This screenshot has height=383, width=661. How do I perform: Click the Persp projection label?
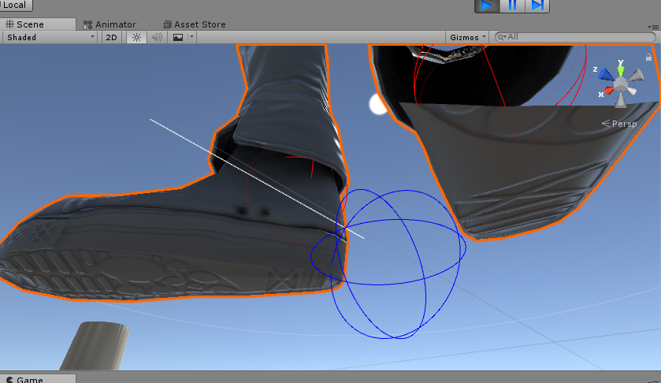(622, 124)
